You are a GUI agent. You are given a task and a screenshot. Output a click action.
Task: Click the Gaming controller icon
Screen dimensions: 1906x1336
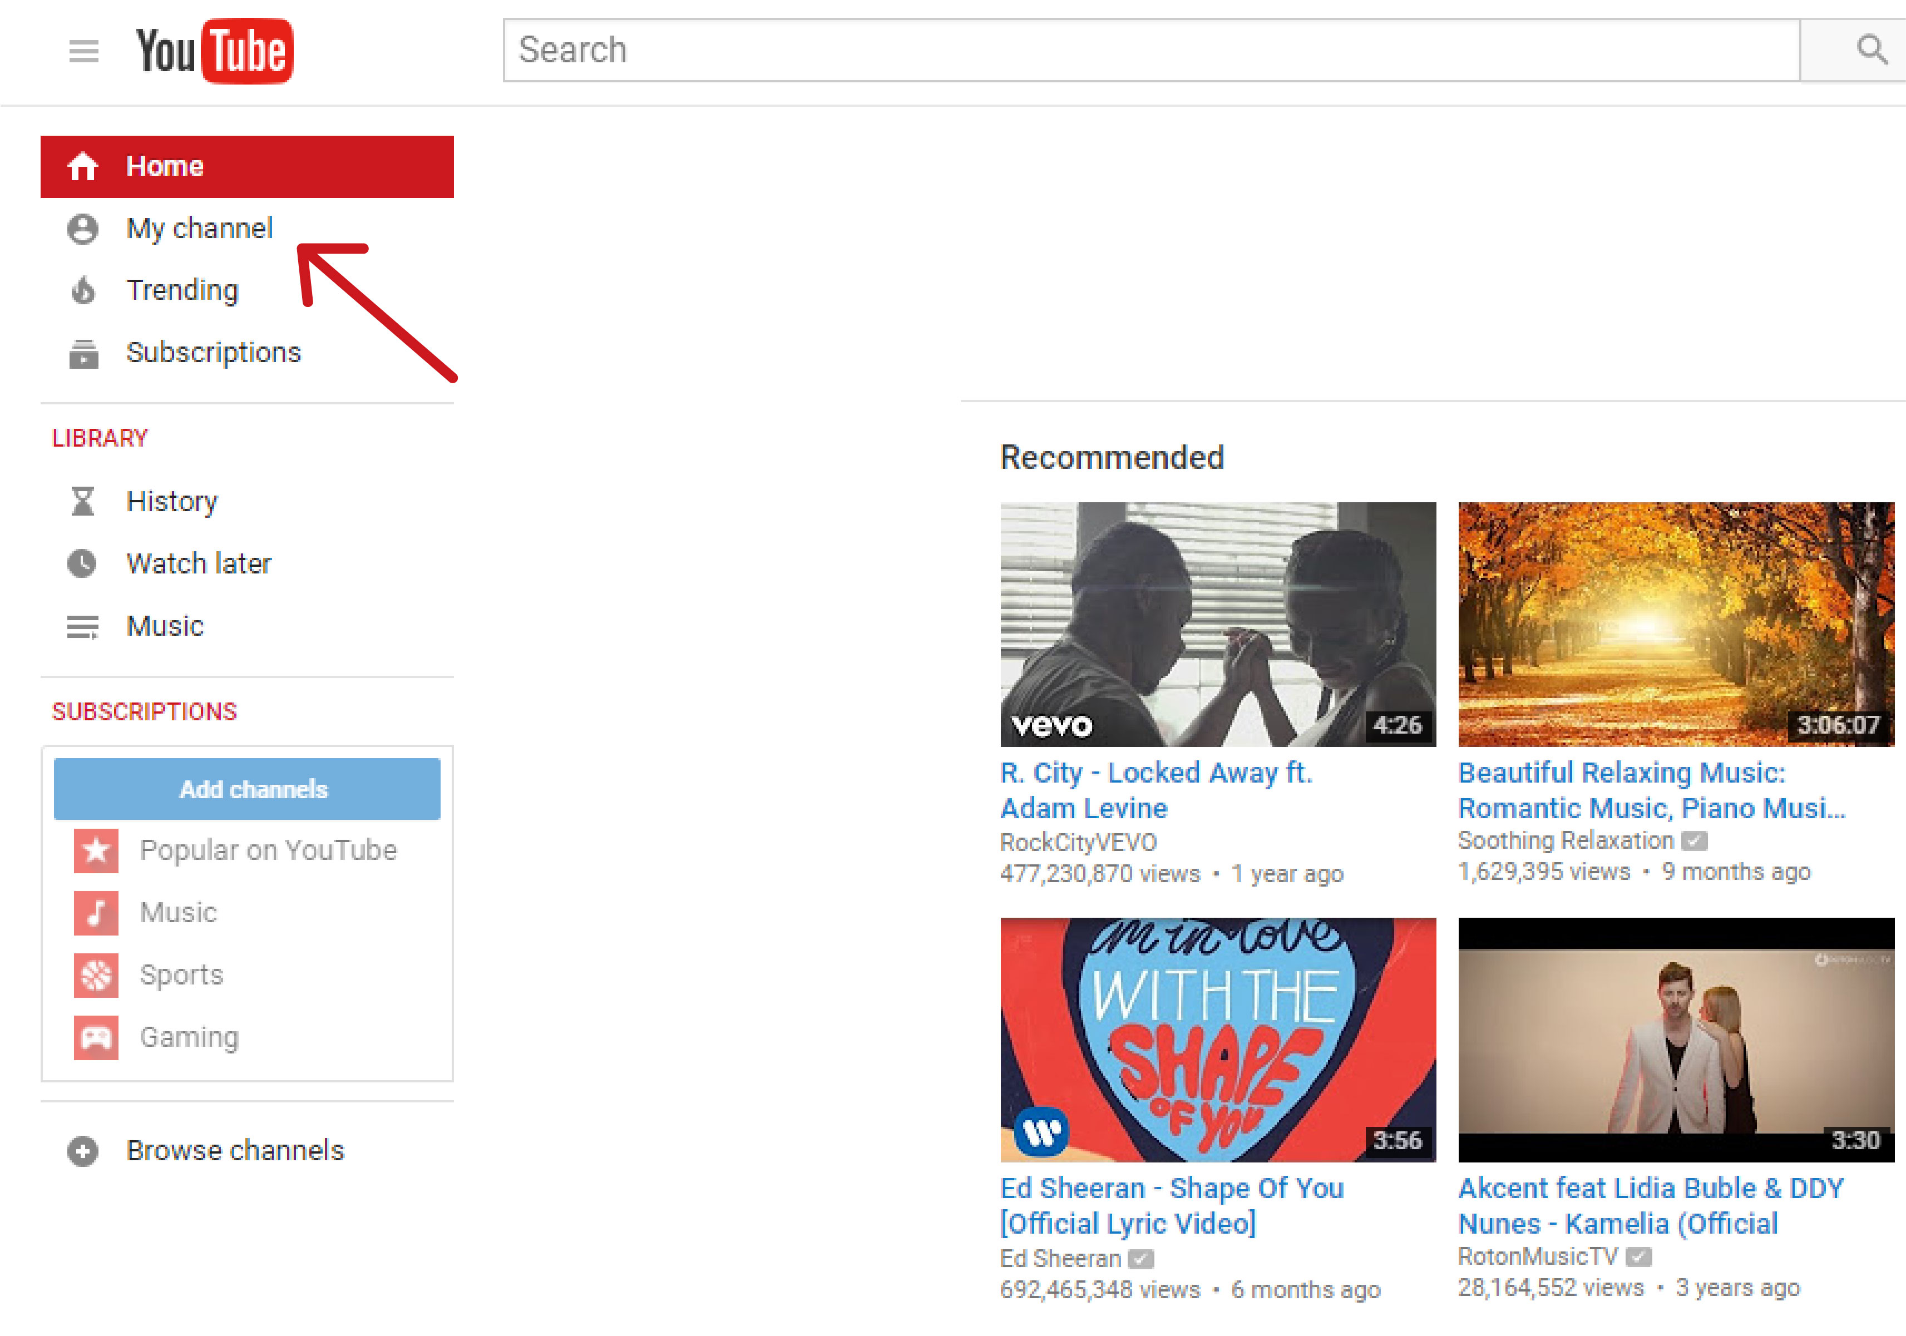pyautogui.click(x=96, y=1037)
